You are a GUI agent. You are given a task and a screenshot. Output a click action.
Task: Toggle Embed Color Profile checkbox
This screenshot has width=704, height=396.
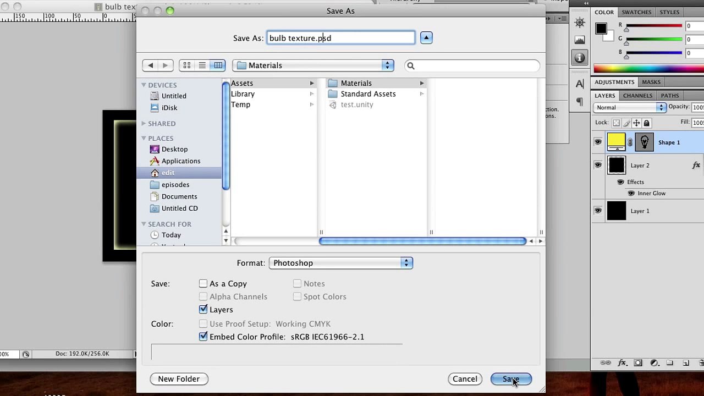tap(204, 337)
